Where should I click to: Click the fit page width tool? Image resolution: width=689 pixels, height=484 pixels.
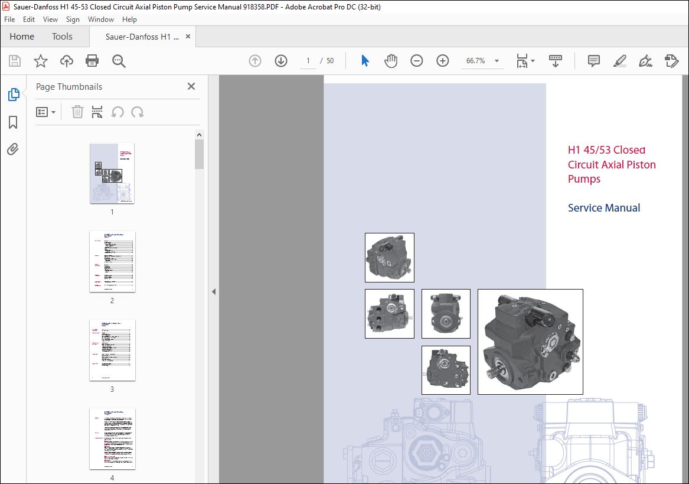click(x=522, y=61)
